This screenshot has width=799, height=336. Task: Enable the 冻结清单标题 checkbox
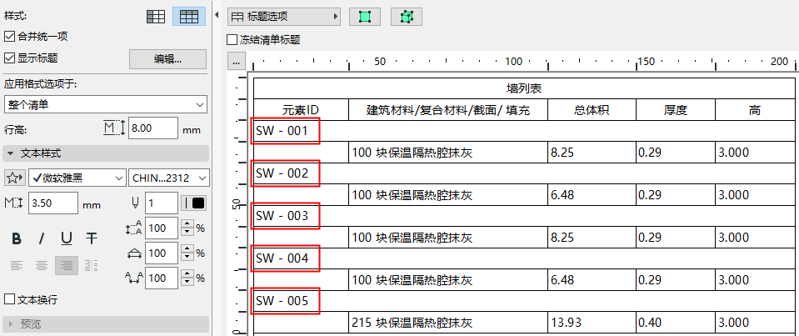click(x=232, y=40)
